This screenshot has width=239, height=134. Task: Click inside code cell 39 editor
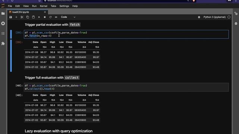click(126, 34)
